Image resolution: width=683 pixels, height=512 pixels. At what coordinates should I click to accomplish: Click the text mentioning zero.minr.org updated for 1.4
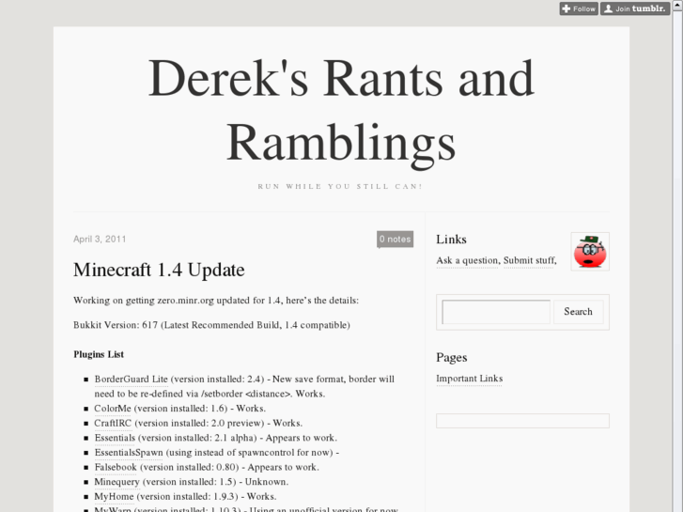point(216,301)
